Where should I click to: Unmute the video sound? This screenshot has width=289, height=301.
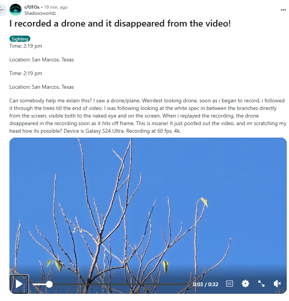(277, 284)
